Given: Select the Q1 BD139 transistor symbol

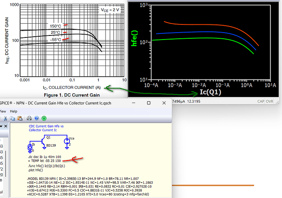Looking at the screenshot, I should tap(42, 141).
